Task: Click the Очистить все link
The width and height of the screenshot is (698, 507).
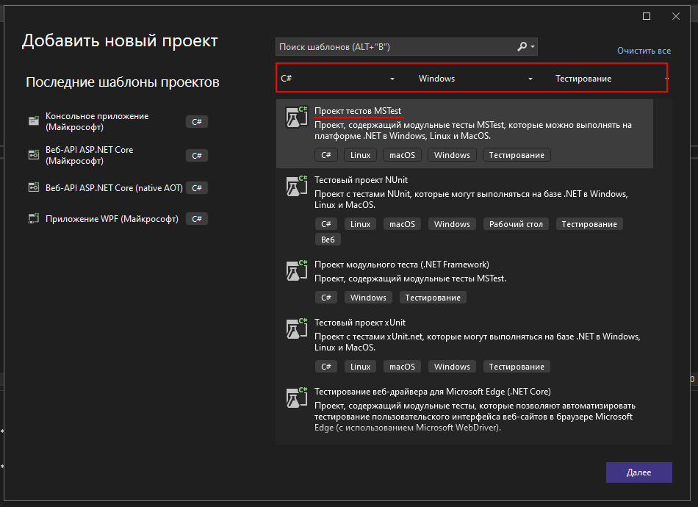Action: click(x=644, y=51)
